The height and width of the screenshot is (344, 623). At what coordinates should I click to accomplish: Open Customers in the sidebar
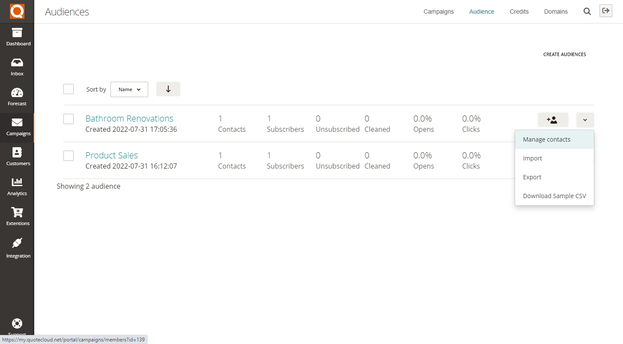(x=17, y=157)
